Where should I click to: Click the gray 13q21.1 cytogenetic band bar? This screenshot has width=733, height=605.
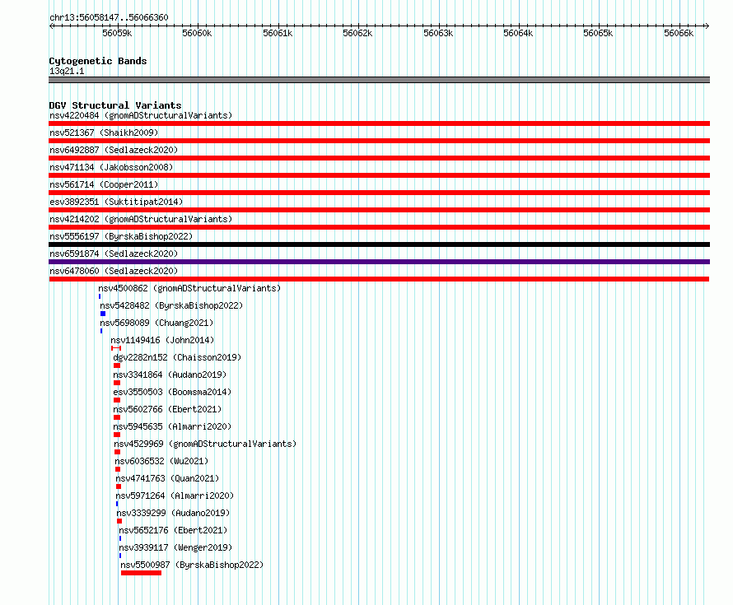click(379, 80)
